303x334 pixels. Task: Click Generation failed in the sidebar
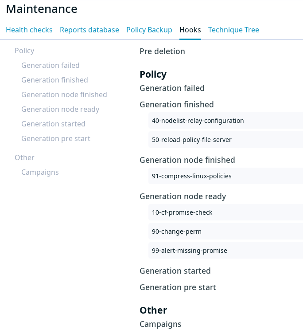50,65
